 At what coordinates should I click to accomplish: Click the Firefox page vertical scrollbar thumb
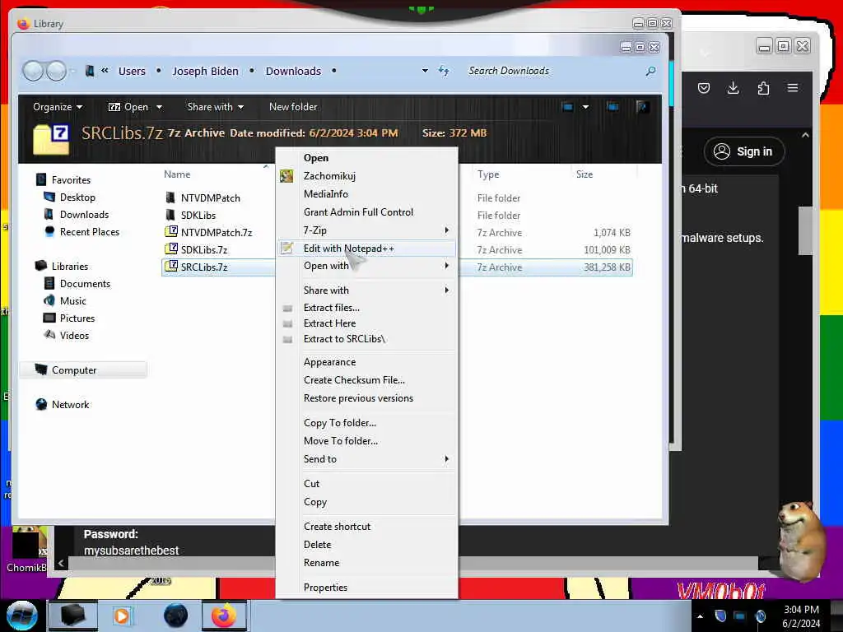point(805,230)
